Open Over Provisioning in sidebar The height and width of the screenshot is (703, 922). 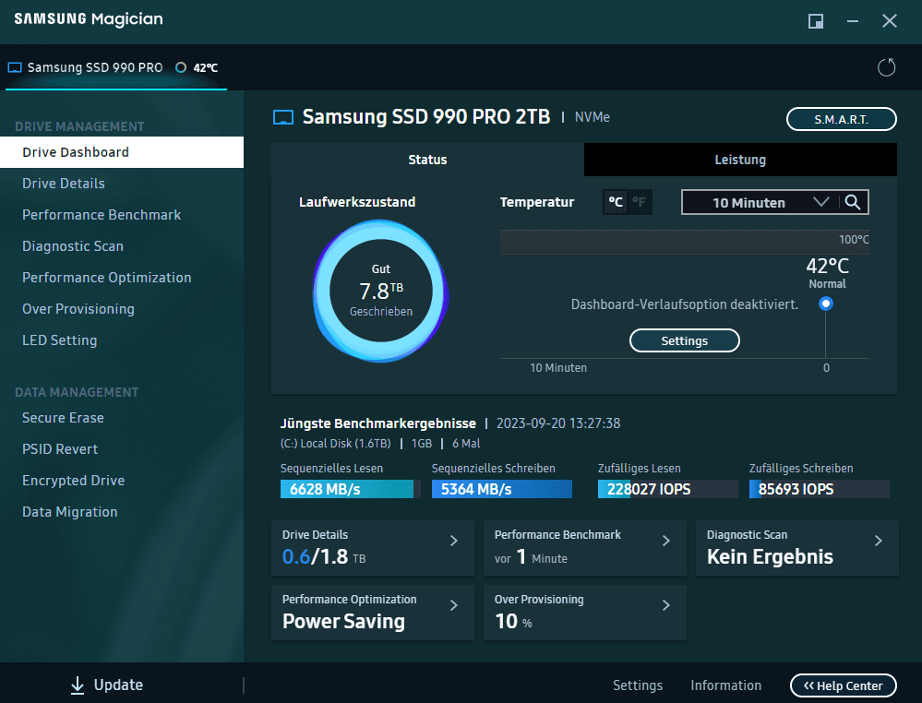coord(122,309)
